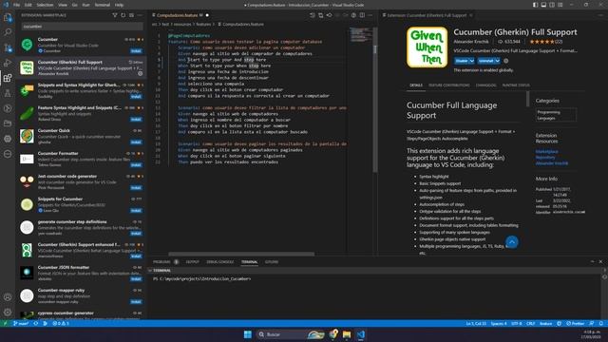
Task: Open Disable button dropdown arrow
Action: [x=472, y=61]
